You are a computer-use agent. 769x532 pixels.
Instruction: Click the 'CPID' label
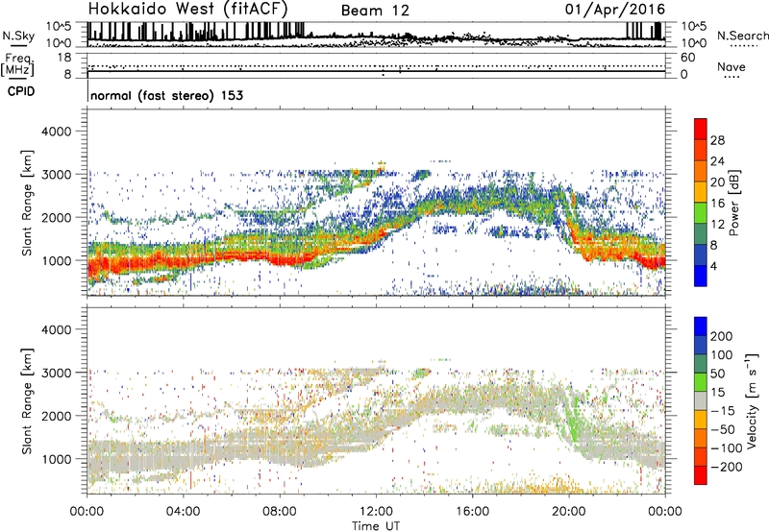pyautogui.click(x=21, y=91)
